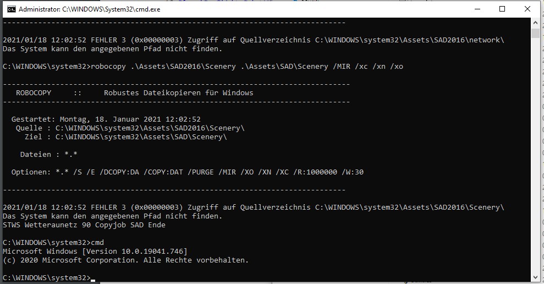The width and height of the screenshot is (544, 284).
Task: Click the empty scrollbar track below the thumb
Action: [x=535, y=156]
